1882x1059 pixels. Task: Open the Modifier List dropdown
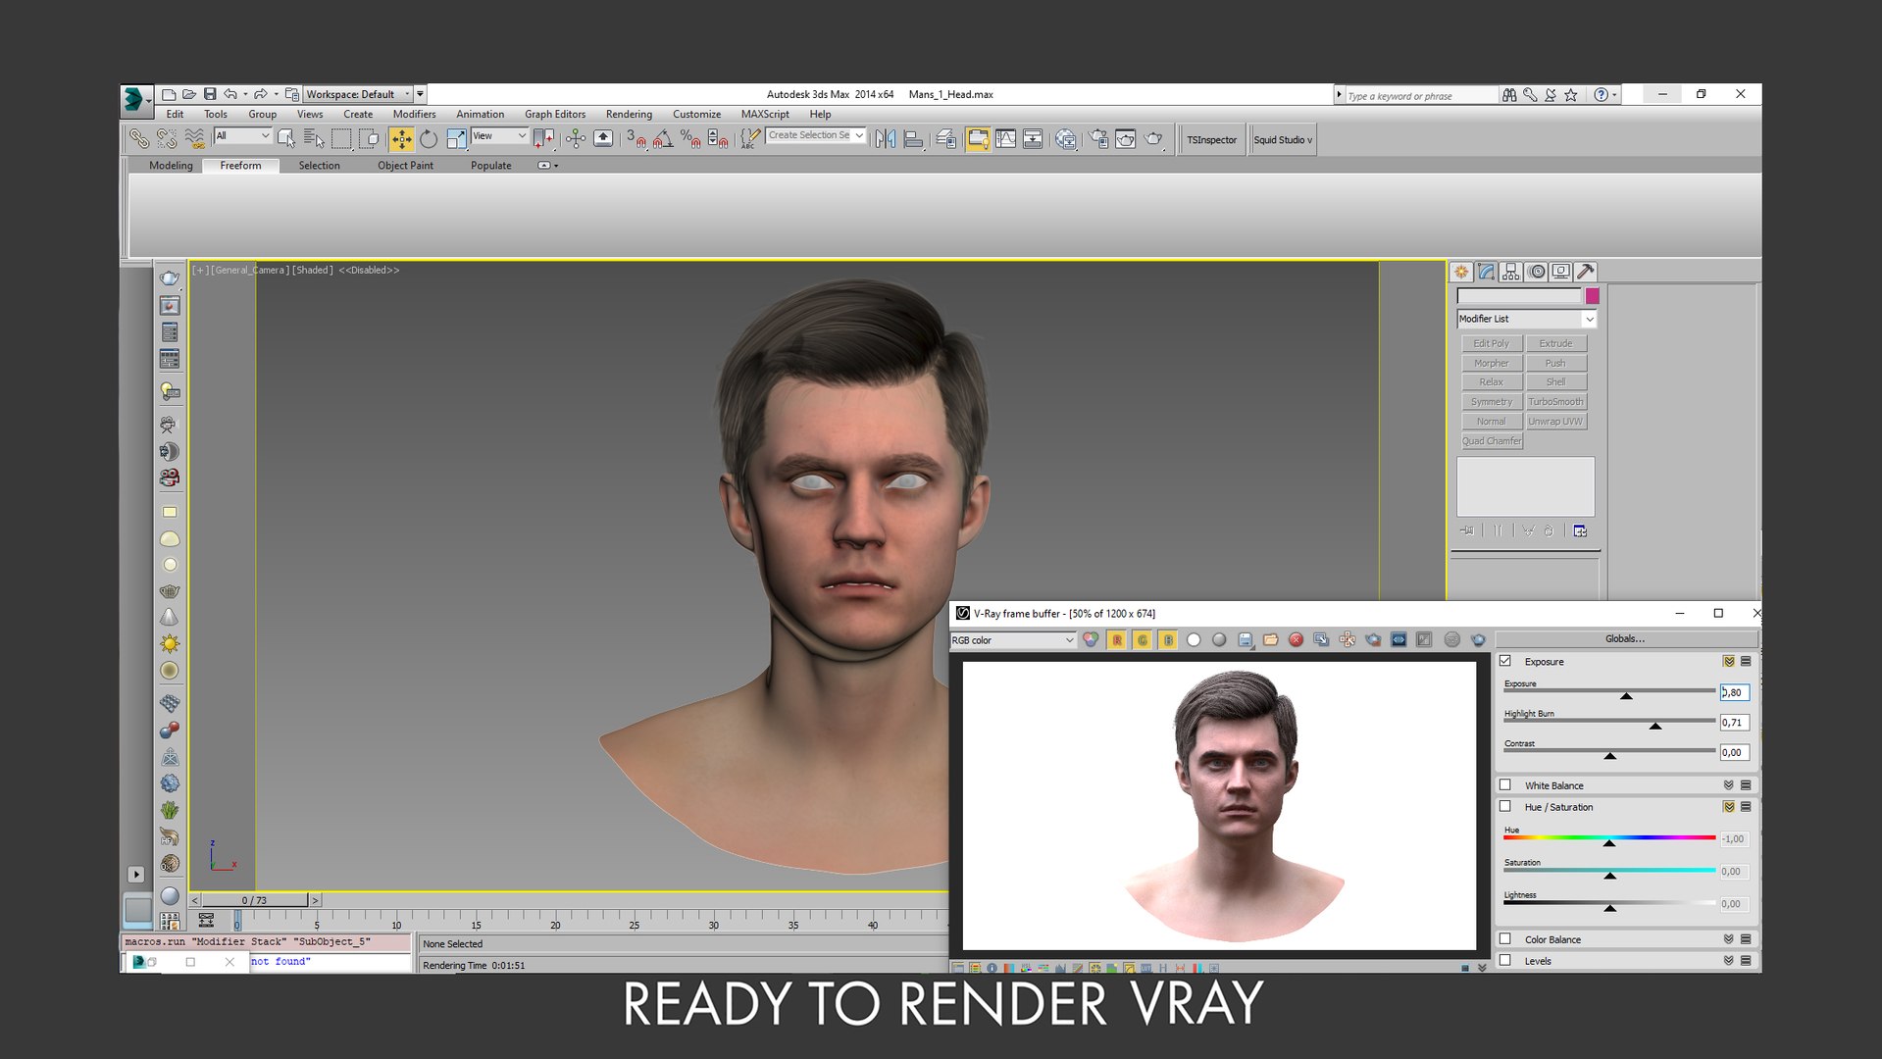[1527, 319]
